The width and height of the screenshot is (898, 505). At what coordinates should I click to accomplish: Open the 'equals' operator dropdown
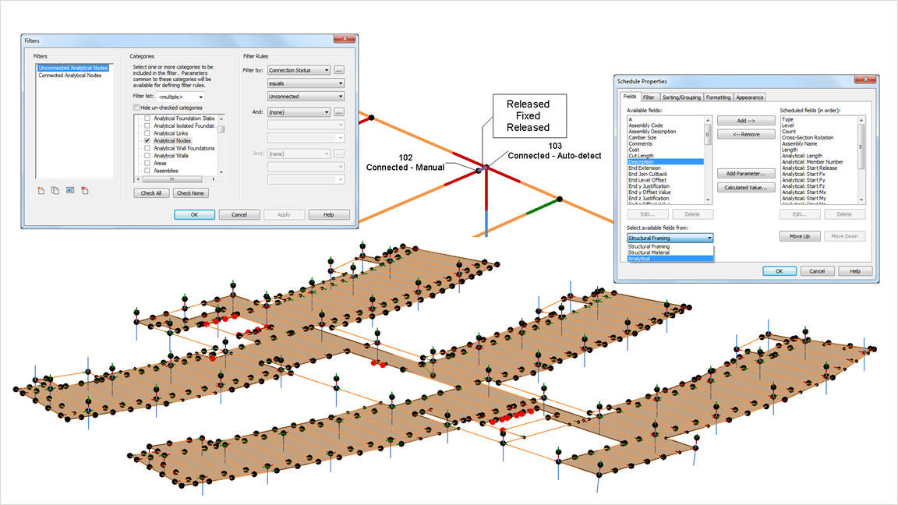coord(306,83)
